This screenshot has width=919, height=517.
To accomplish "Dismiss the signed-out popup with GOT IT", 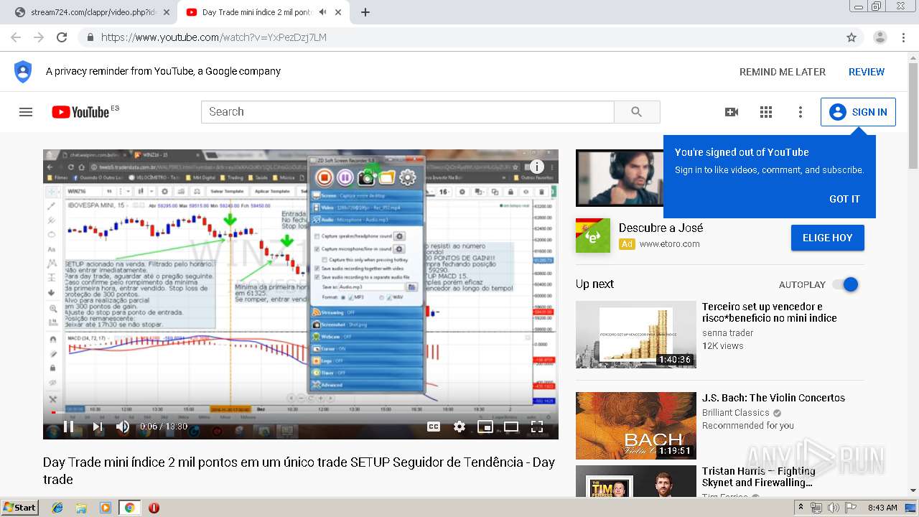I will 844,199.
